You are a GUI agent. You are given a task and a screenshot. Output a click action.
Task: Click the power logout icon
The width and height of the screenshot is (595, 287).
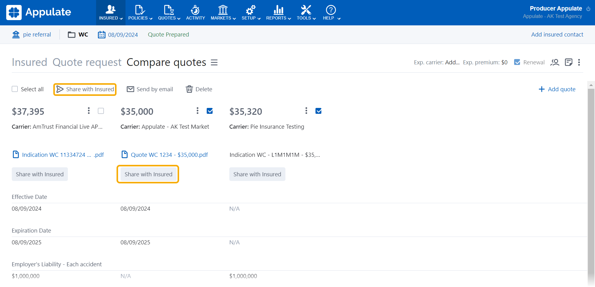588,9
